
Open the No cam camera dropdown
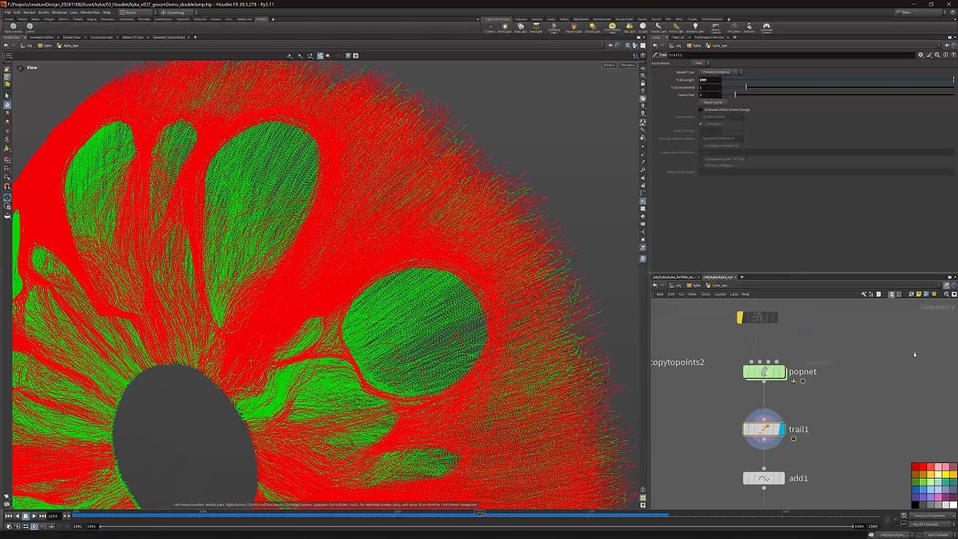tap(628, 65)
